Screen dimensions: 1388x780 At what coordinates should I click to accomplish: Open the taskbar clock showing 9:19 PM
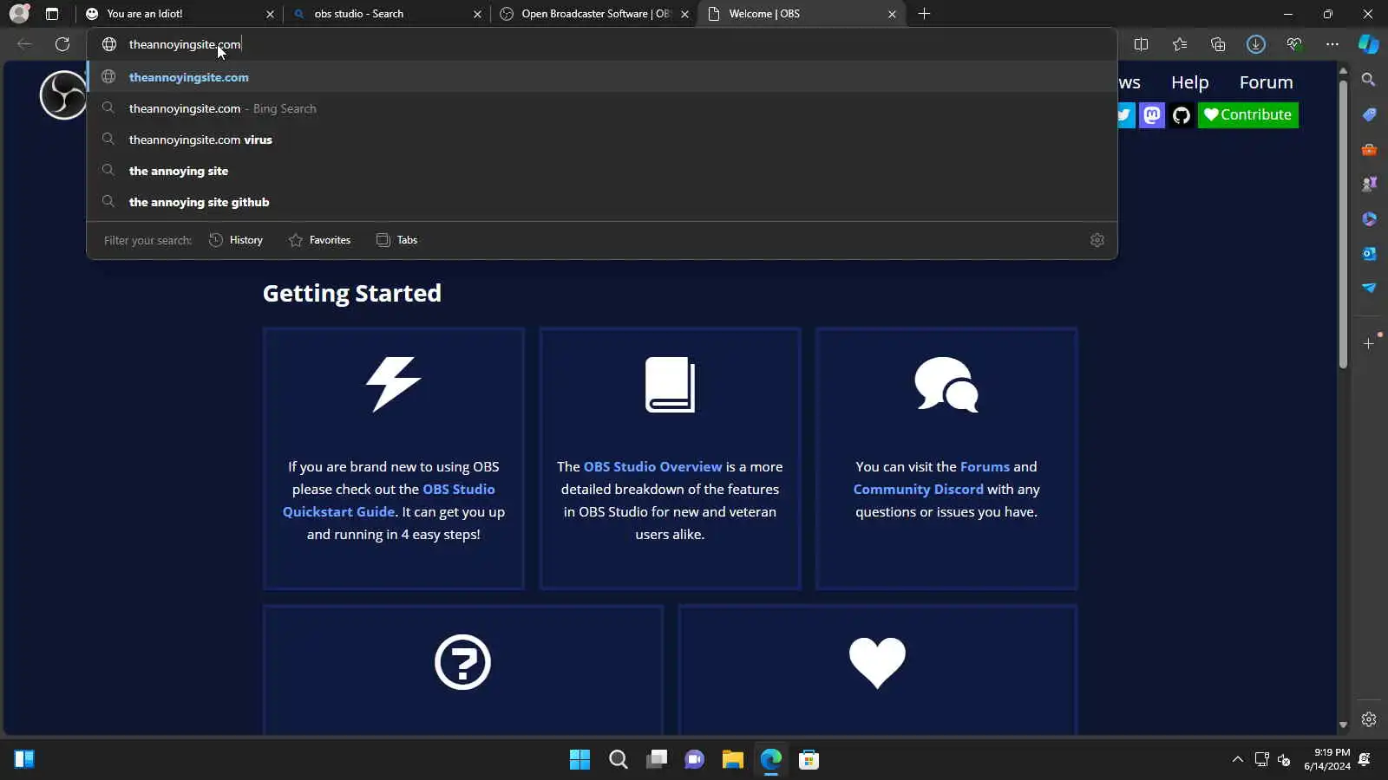click(x=1327, y=759)
